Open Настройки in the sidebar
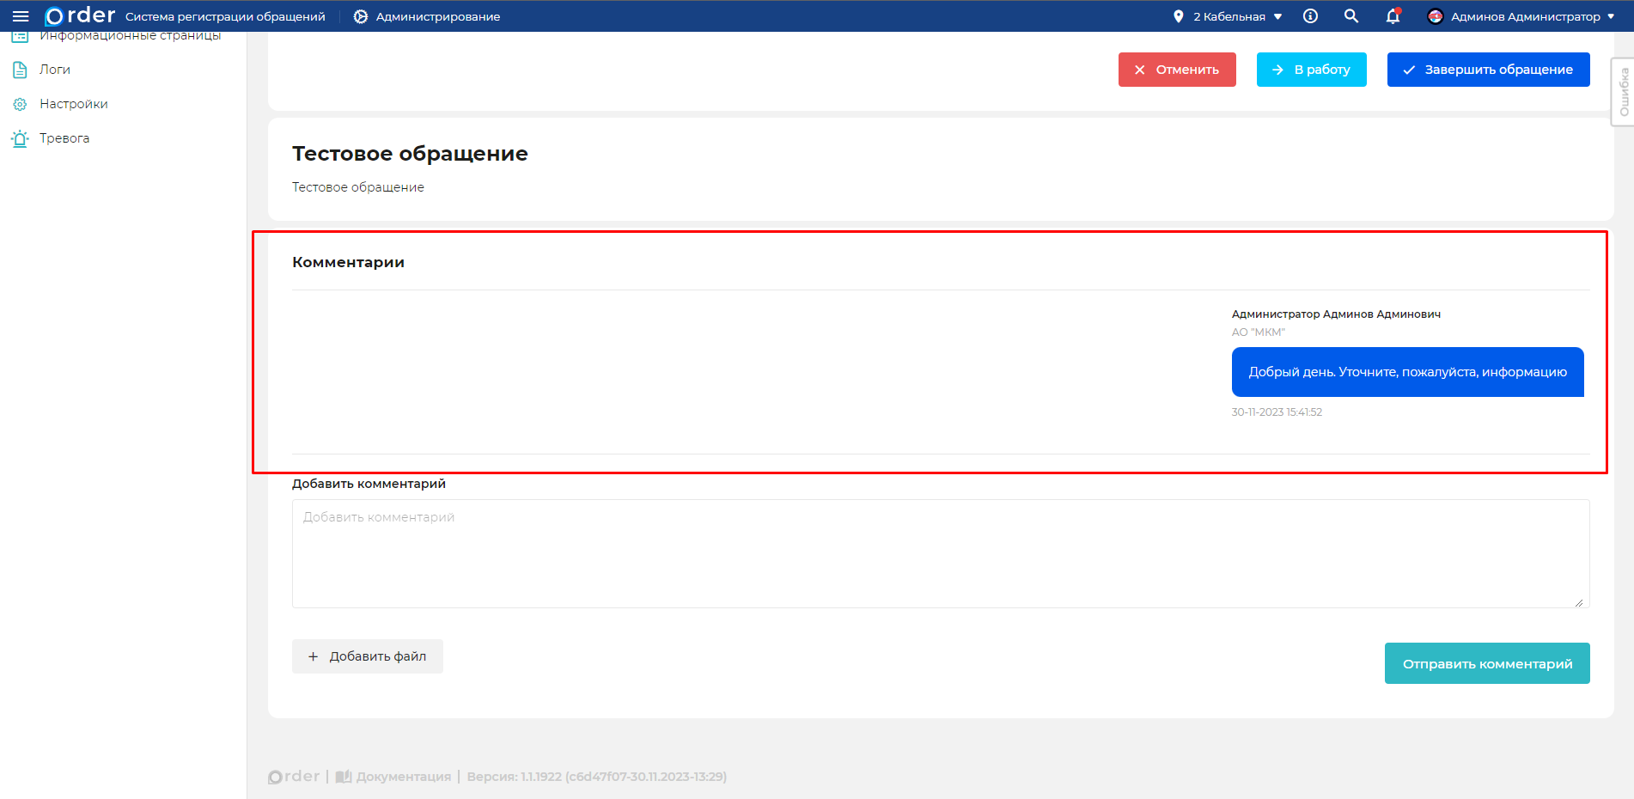The width and height of the screenshot is (1634, 799). [x=73, y=104]
